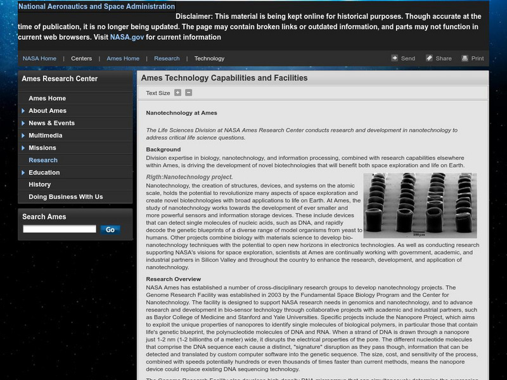Follow the NASA.gov link in disclaimer
The height and width of the screenshot is (380, 507).
point(127,37)
